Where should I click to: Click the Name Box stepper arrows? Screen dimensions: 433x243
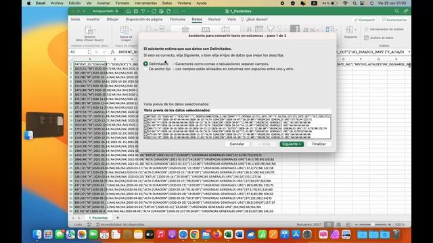89,52
